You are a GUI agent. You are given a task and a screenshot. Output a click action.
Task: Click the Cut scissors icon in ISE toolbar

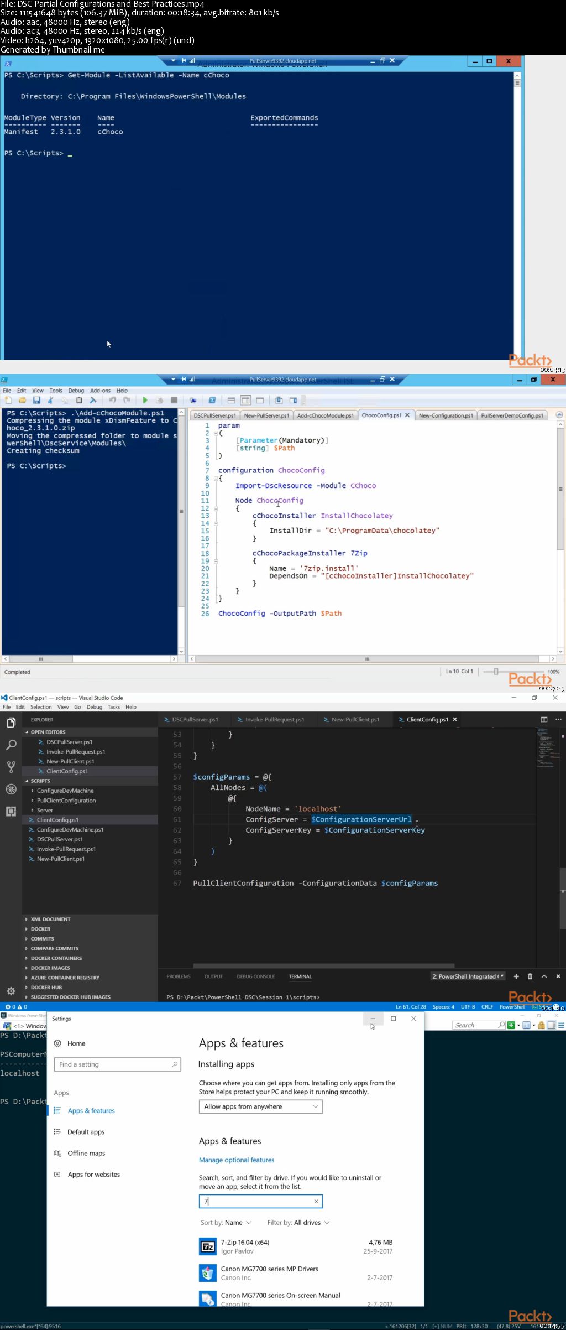[x=50, y=400]
